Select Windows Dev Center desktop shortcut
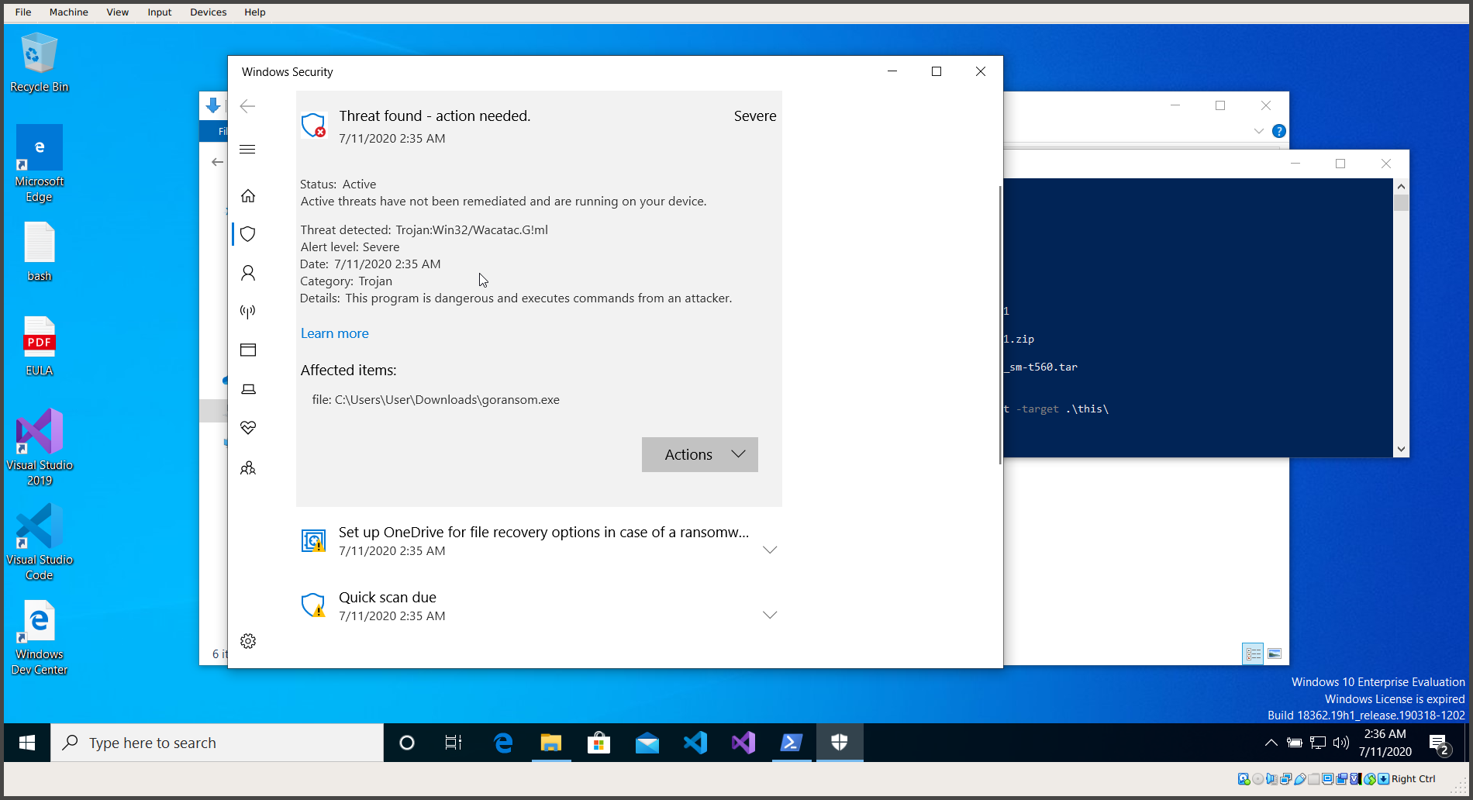 pos(40,637)
